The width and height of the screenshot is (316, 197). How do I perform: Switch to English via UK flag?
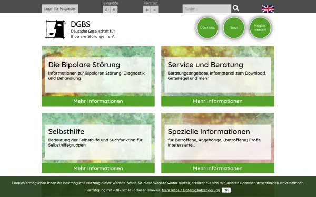pos(268,9)
